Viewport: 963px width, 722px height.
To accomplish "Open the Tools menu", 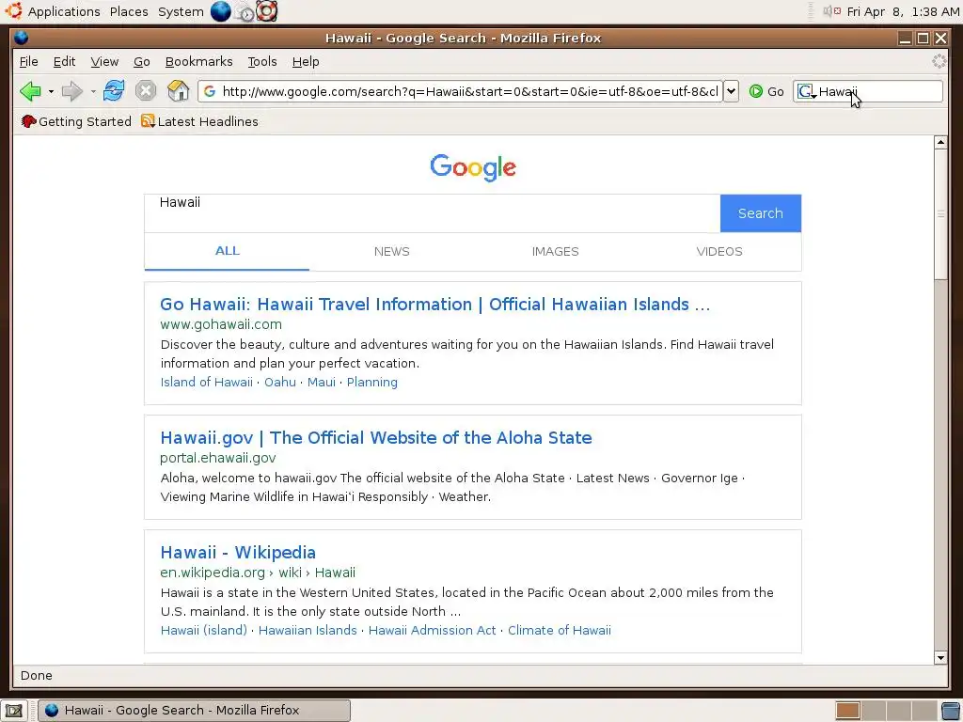I will (x=262, y=61).
